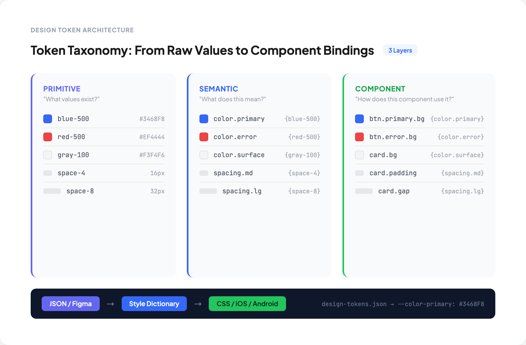Click the Style Dictionary pill
This screenshot has width=526, height=345.
pos(154,304)
